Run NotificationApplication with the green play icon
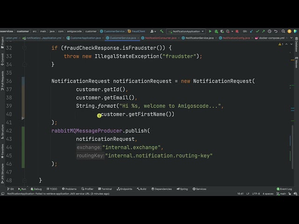The width and height of the screenshot is (299, 224). 210,31
